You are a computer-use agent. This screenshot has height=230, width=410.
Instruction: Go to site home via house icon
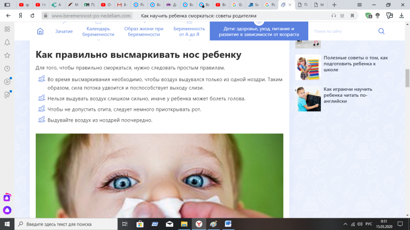(40, 31)
